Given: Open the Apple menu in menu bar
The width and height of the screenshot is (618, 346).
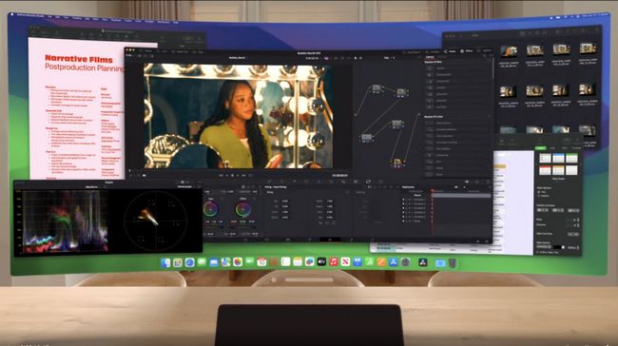Looking at the screenshot, I should (12, 14).
